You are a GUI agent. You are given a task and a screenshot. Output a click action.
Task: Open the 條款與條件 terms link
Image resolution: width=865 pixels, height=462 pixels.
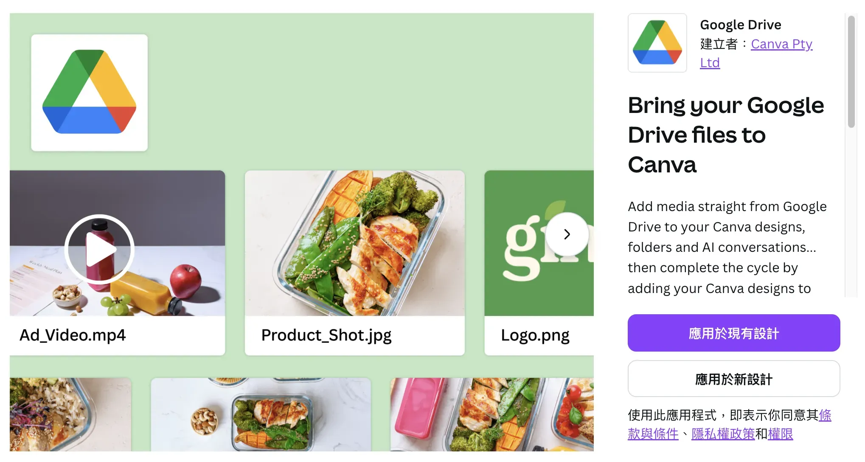pyautogui.click(x=730, y=424)
